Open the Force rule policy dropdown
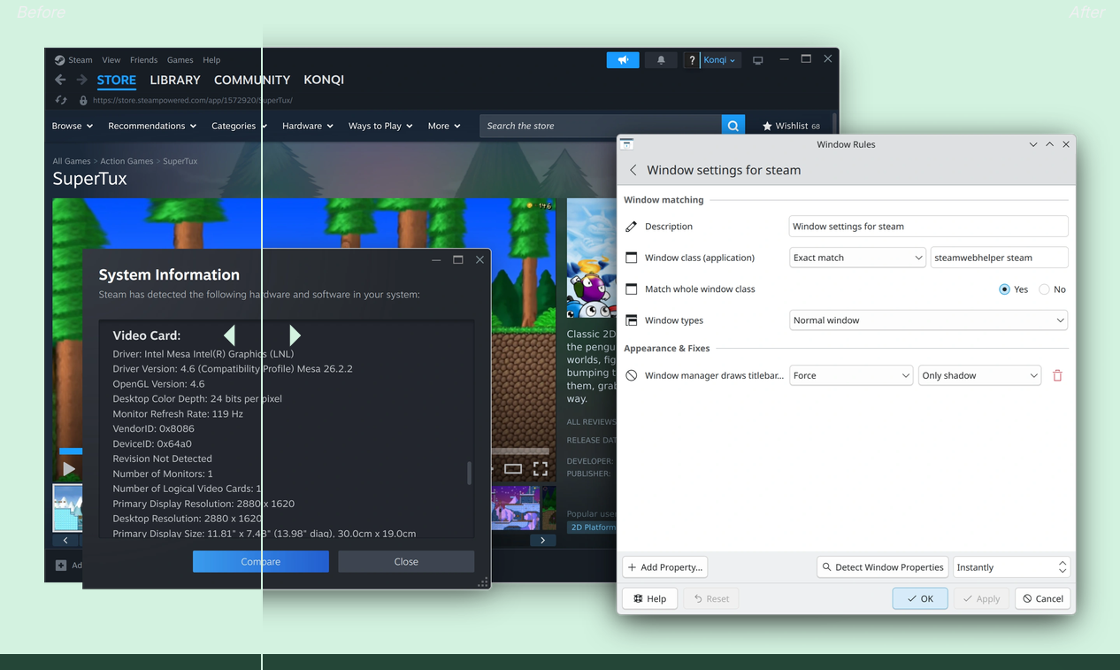The height and width of the screenshot is (670, 1120). pyautogui.click(x=850, y=375)
